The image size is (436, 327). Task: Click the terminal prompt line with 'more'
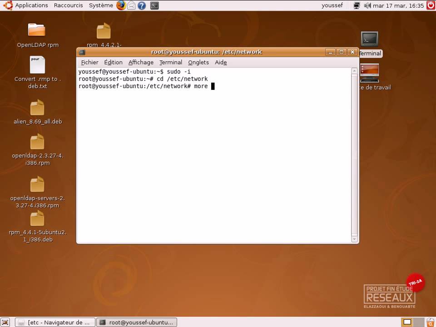[x=146, y=86]
